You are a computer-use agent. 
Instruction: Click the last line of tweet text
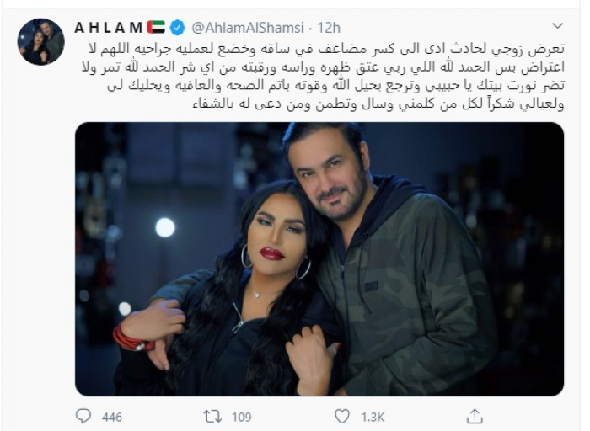(378, 104)
